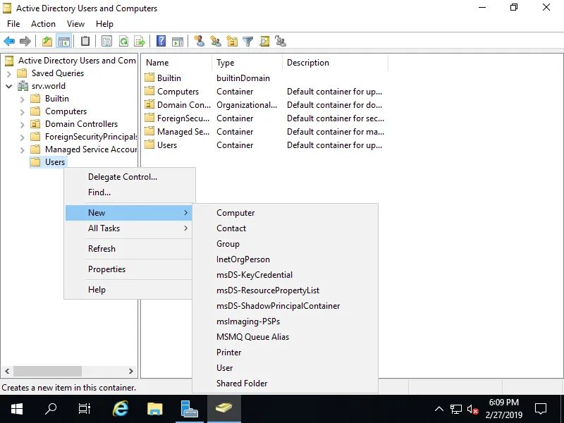Image resolution: width=564 pixels, height=423 pixels.
Task: Create a new Contact object
Action: pyautogui.click(x=286, y=228)
